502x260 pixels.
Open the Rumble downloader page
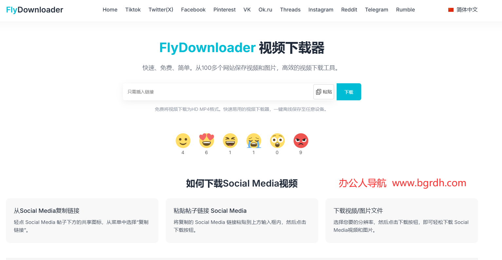pos(405,10)
